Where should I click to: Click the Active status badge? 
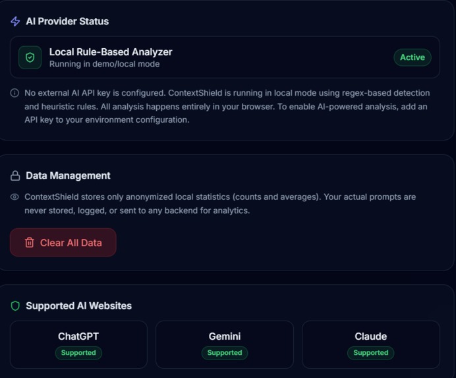(412, 57)
